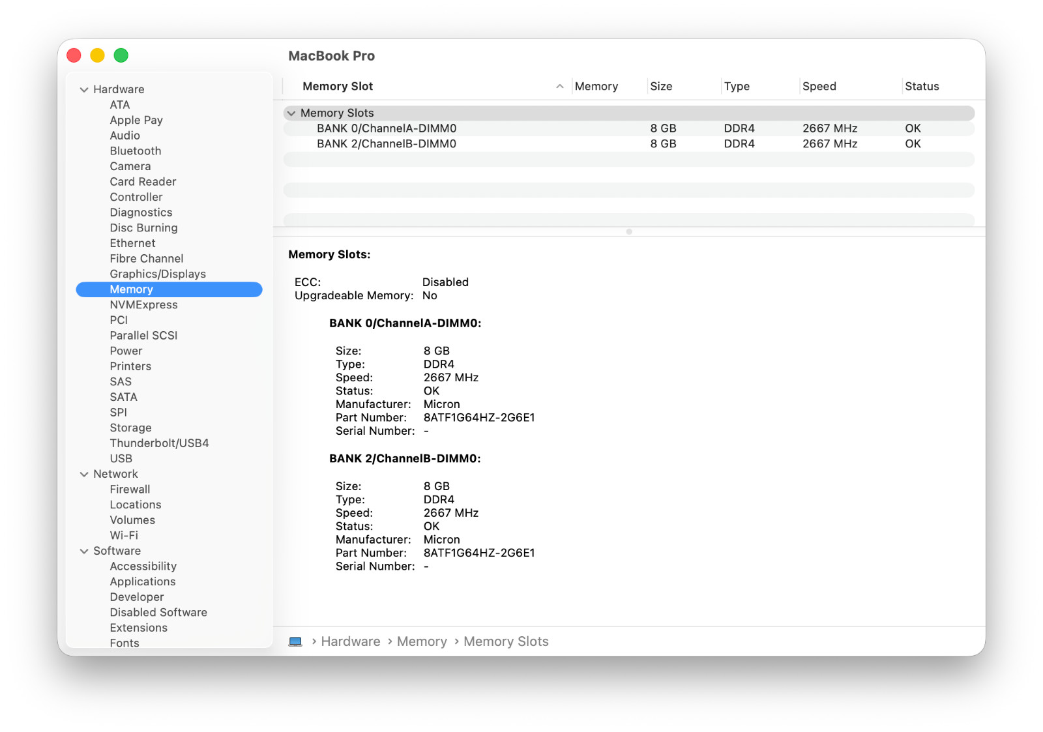Open Diagnostics in the sidebar

141,212
